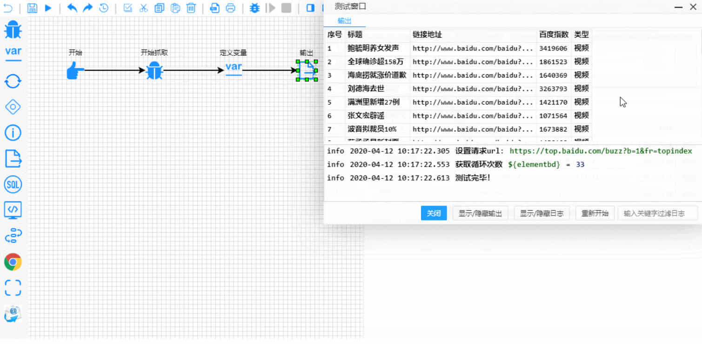
Task: Click the ${elementbd} variable in the log
Action: (534, 164)
